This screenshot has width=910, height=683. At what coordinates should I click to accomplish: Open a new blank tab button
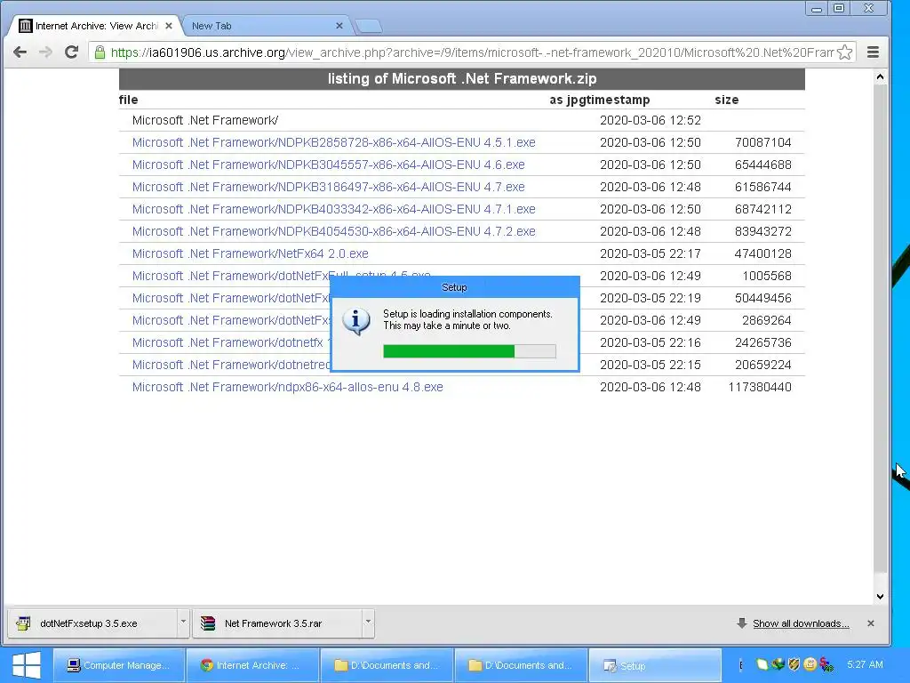click(368, 26)
